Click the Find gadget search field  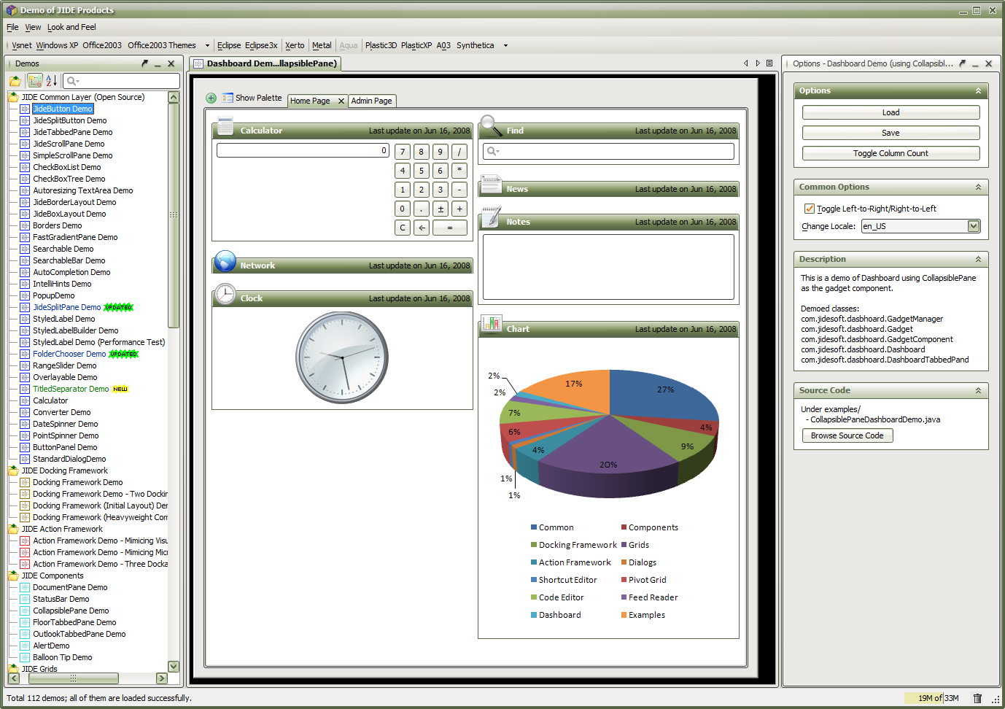point(608,151)
